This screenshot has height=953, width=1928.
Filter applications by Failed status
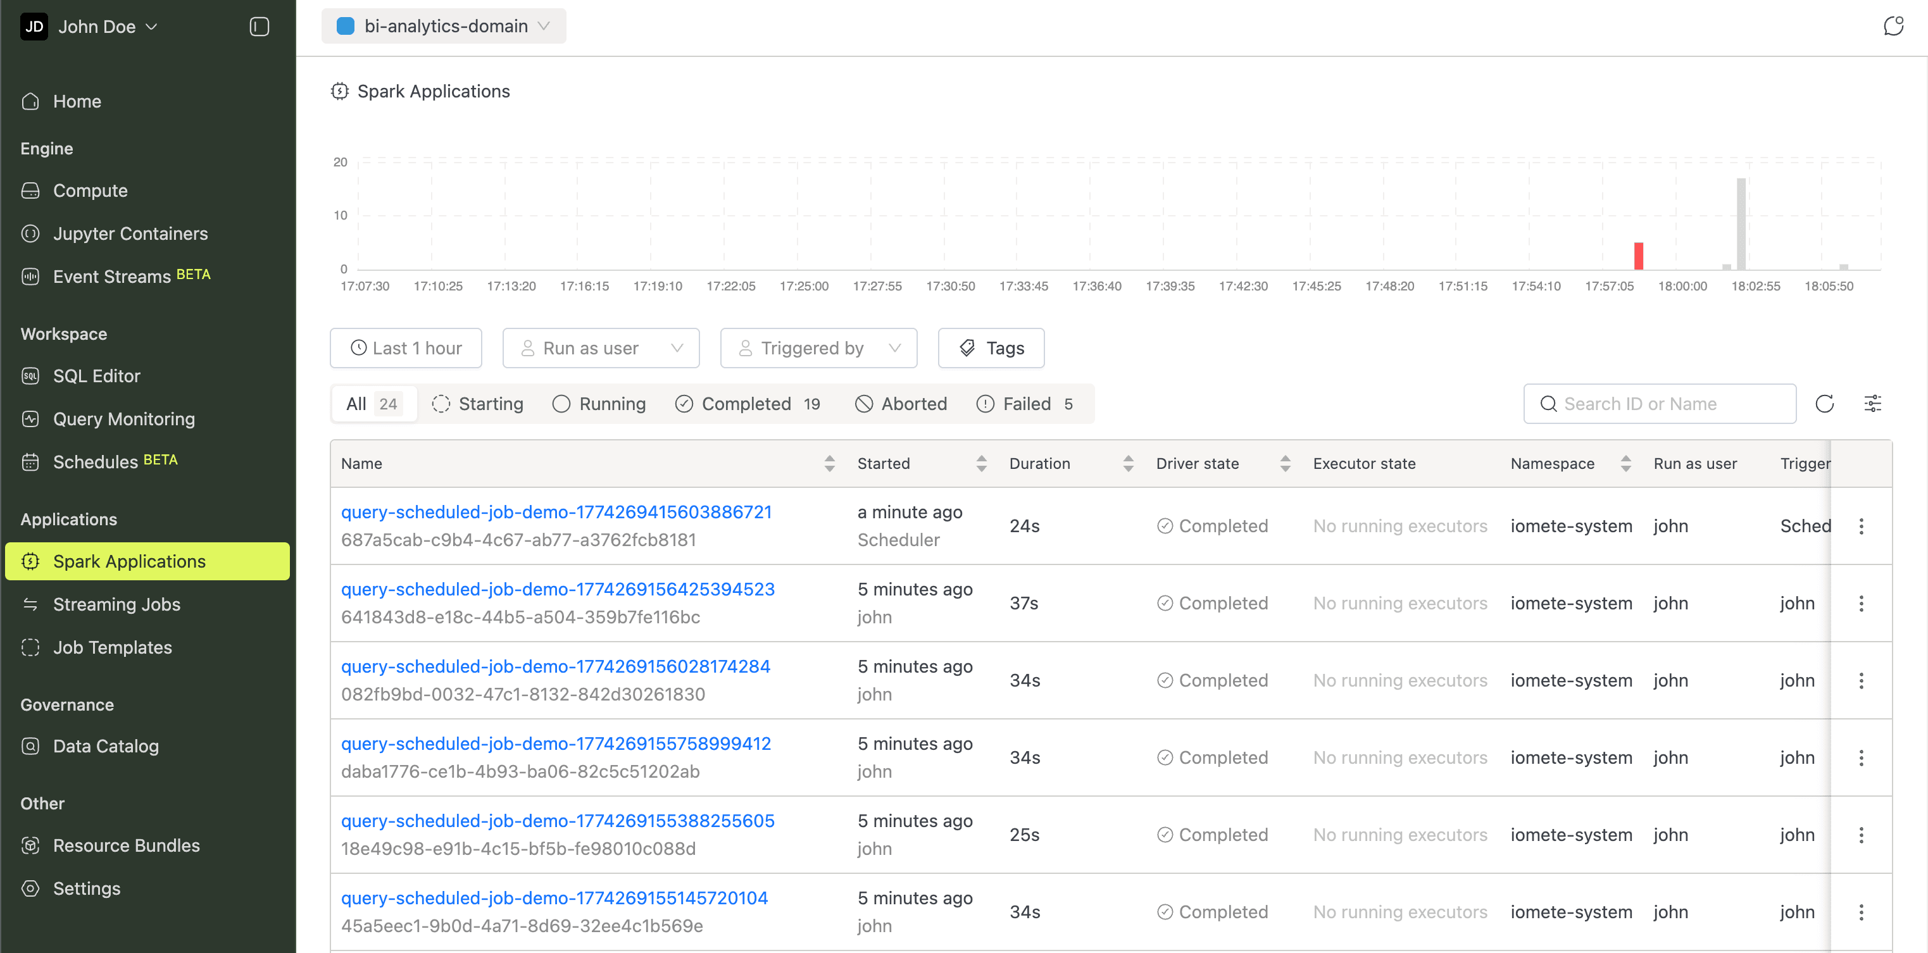[x=1026, y=403]
